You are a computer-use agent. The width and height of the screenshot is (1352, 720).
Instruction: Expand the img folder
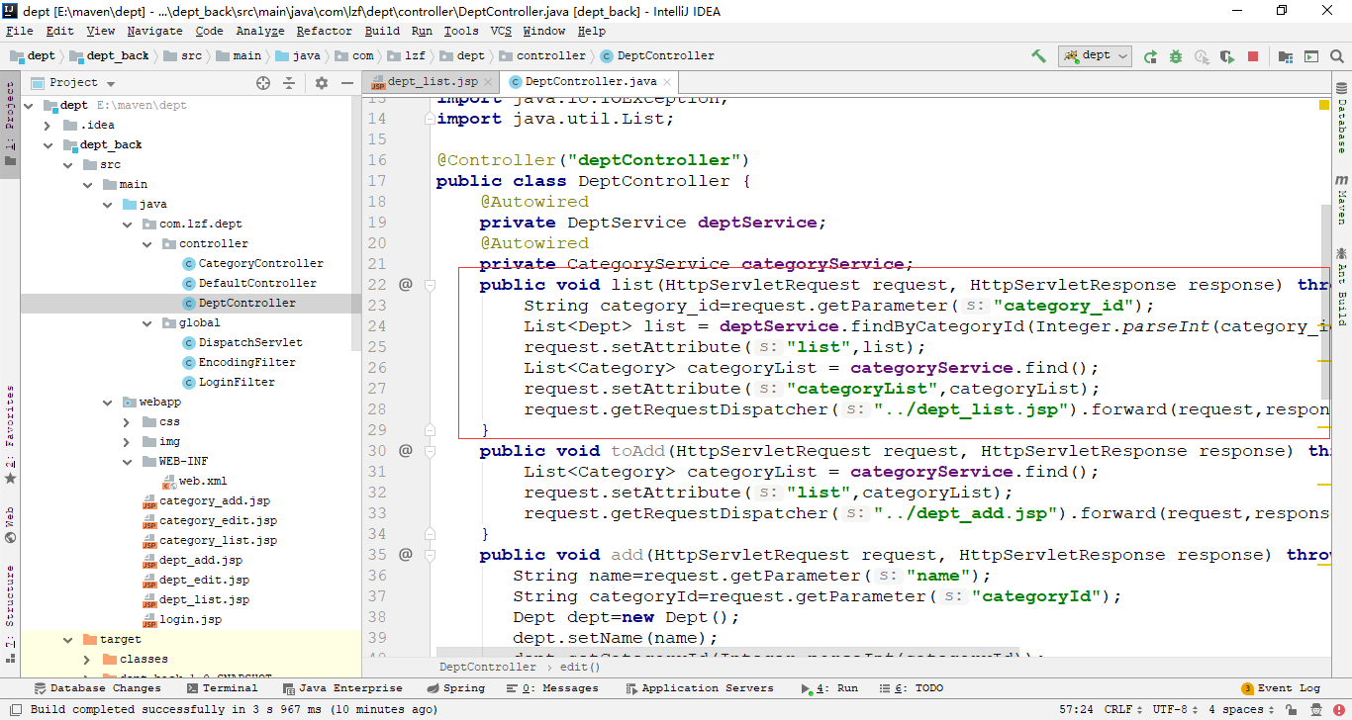pyautogui.click(x=126, y=441)
